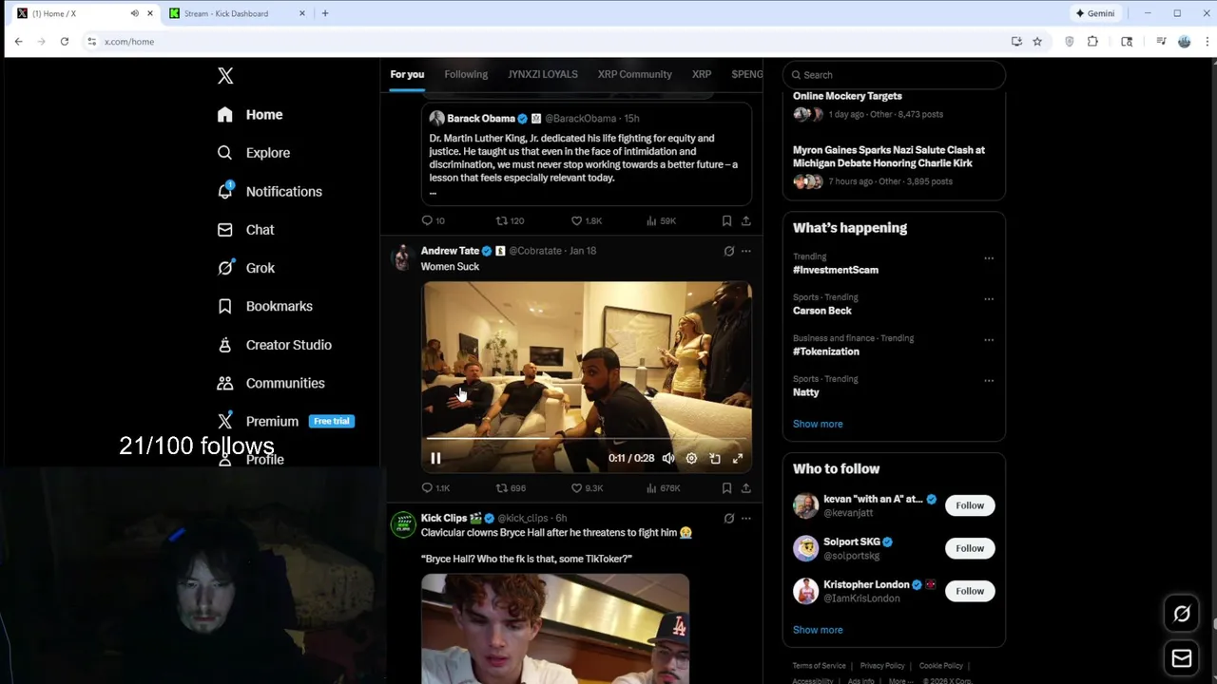1217x684 pixels.
Task: Open more options on Kick Clips post
Action: point(746,518)
